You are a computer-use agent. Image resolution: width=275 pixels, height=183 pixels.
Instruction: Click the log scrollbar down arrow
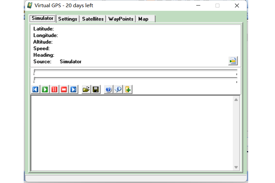pos(236,167)
